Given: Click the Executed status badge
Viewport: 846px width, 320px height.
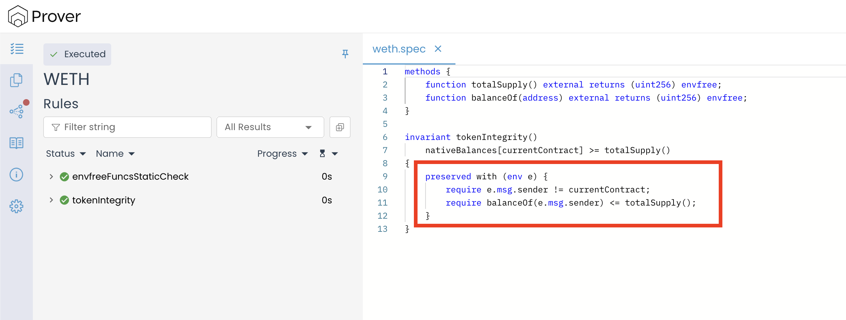Looking at the screenshot, I should pos(77,54).
